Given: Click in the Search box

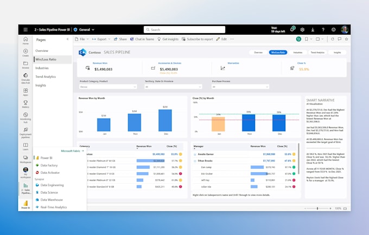Looking at the screenshot, I should (x=184, y=30).
